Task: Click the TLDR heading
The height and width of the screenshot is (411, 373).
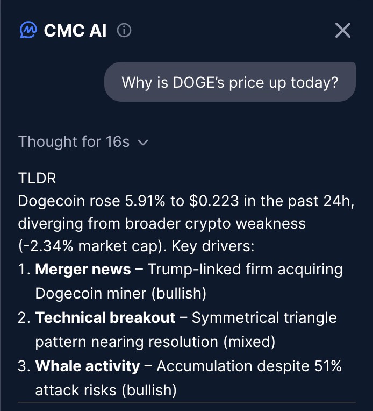Action: click(x=37, y=178)
